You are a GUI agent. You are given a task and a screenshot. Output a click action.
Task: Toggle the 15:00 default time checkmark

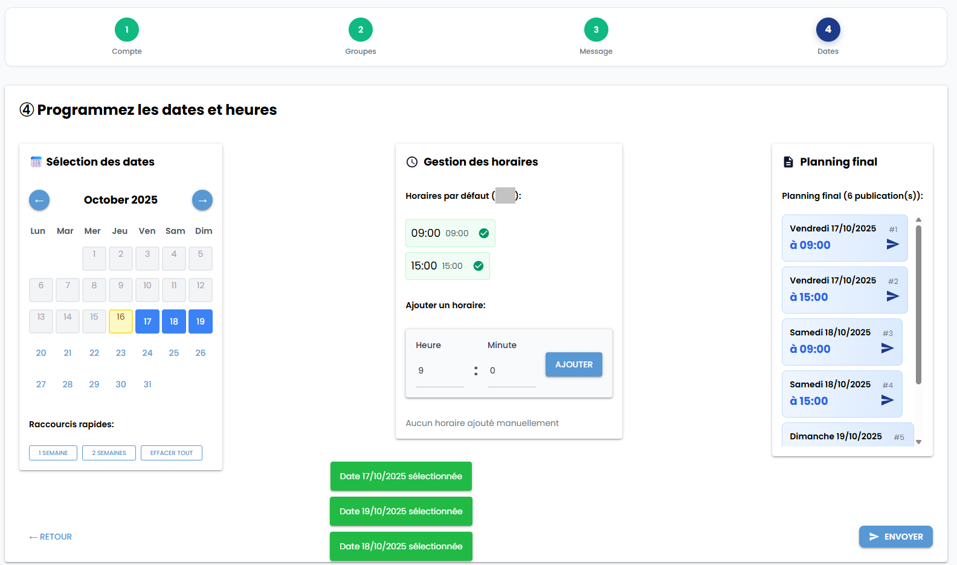pyautogui.click(x=478, y=266)
